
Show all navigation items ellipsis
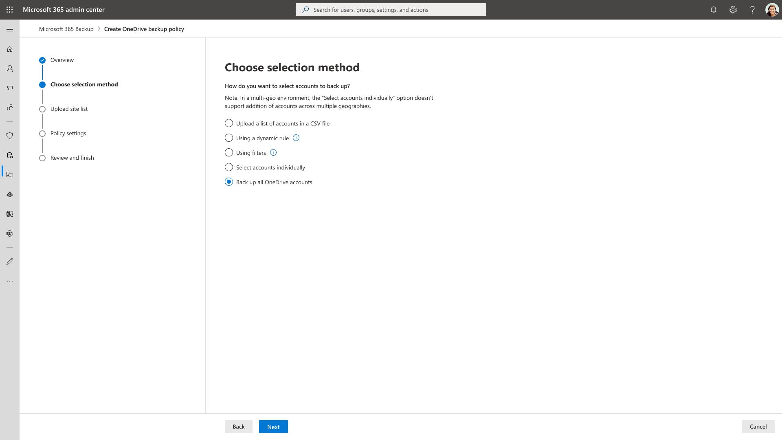(10, 281)
